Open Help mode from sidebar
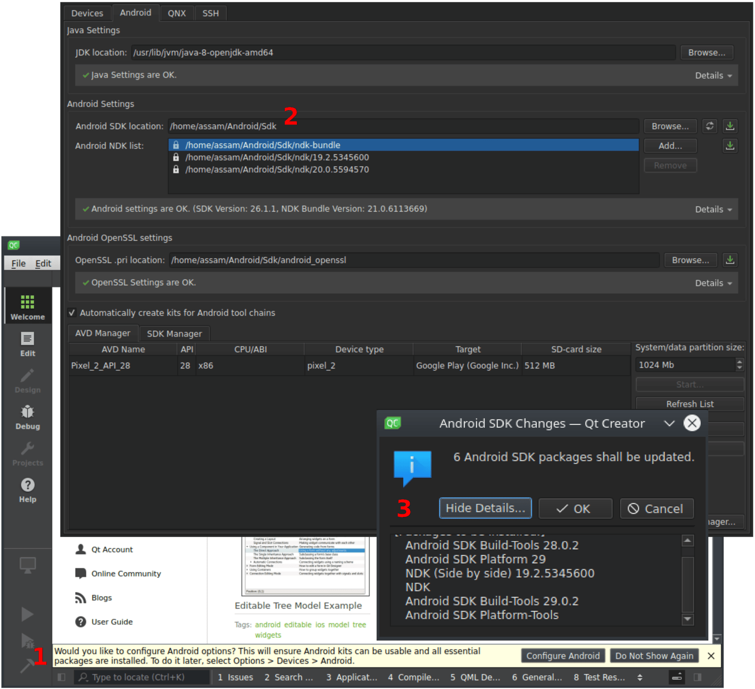 pyautogui.click(x=28, y=490)
